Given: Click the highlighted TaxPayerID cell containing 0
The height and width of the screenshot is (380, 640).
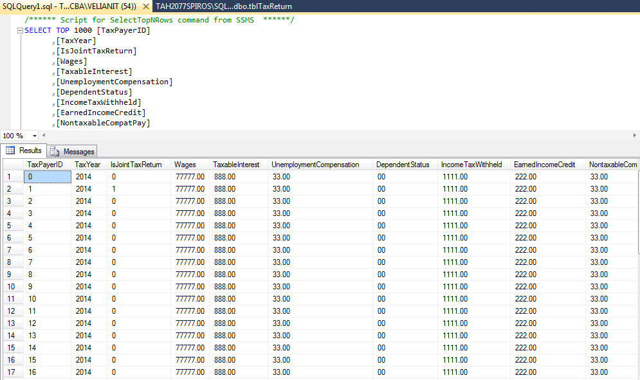Looking at the screenshot, I should pyautogui.click(x=48, y=177).
